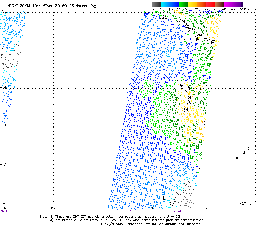Click the purple '2:03' swath time label

pos(177,211)
